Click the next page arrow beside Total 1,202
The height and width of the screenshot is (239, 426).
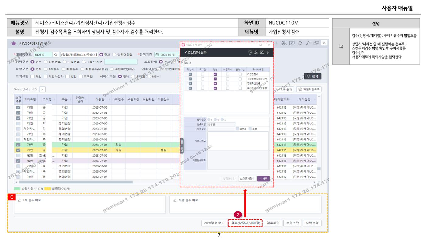(43, 89)
